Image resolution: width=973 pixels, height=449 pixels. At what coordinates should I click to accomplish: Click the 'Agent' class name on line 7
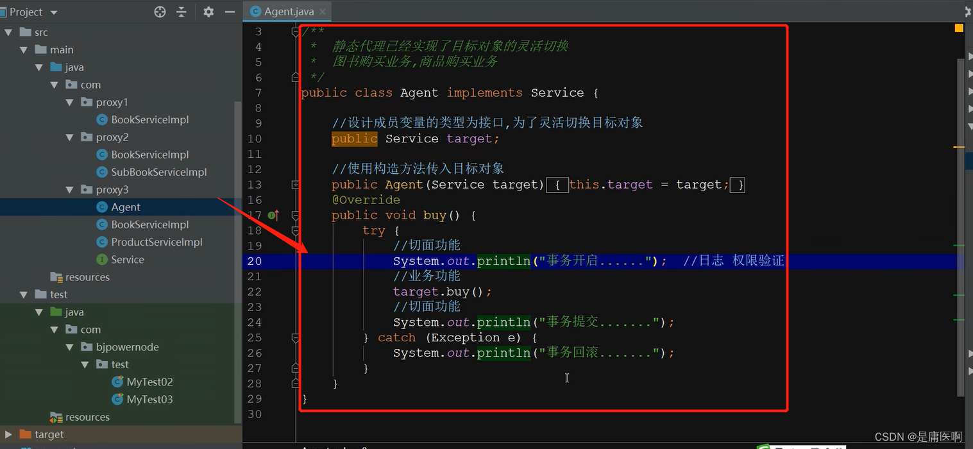click(419, 93)
